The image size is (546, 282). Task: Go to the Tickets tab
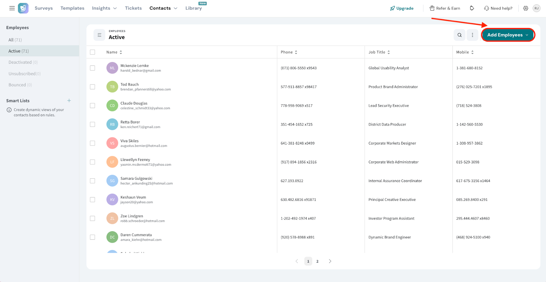tap(133, 8)
